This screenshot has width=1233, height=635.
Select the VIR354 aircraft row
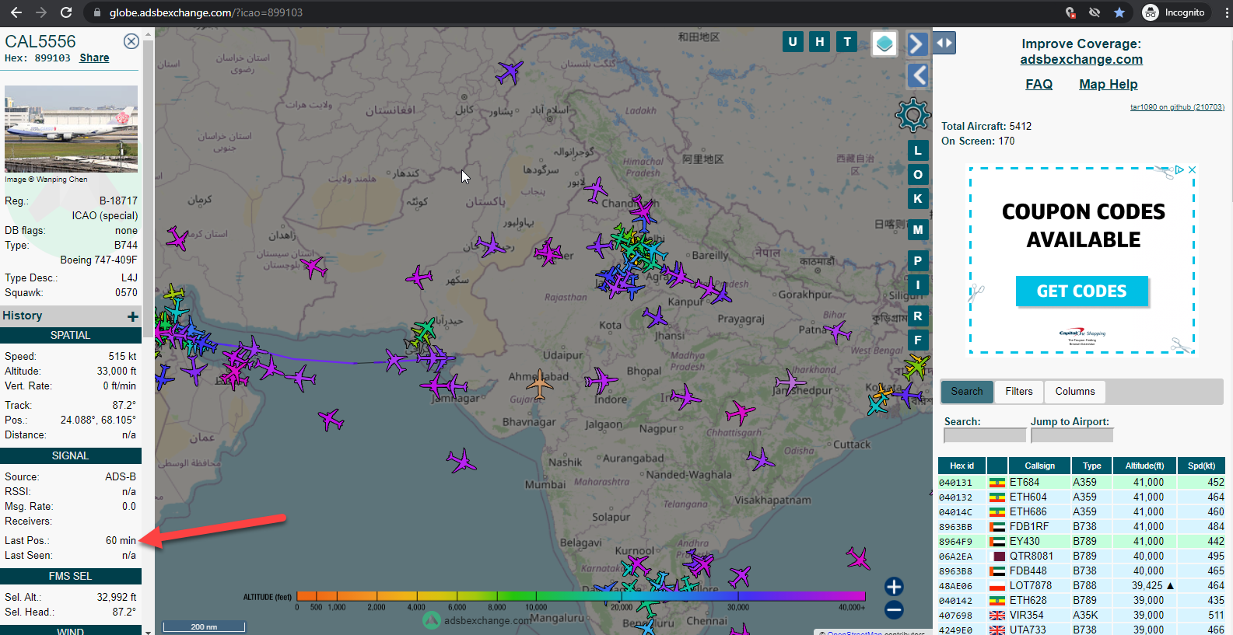click(x=1081, y=616)
